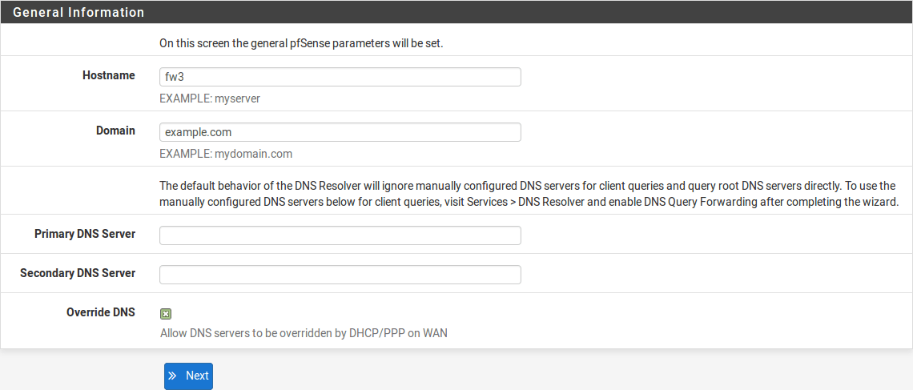Click the General Information panel header
The width and height of the screenshot is (913, 390).
coord(78,13)
